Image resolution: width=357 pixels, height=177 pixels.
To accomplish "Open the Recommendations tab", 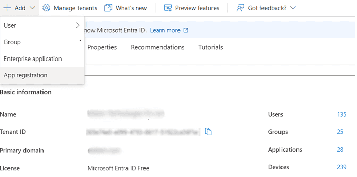I will coord(157,47).
